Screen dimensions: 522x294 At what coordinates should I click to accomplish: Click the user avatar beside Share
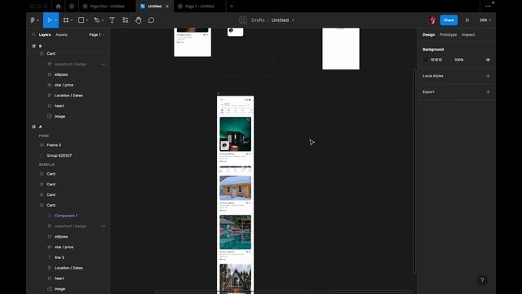pos(432,20)
